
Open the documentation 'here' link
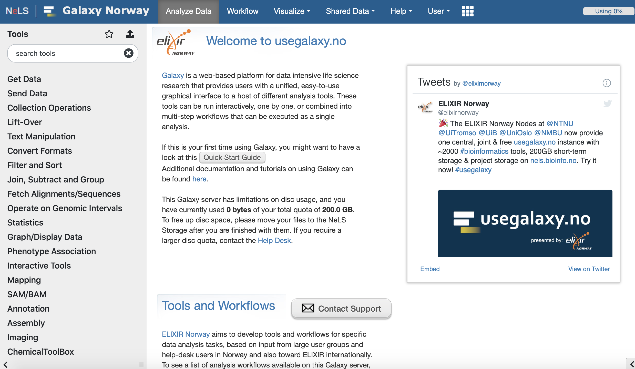pos(199,179)
